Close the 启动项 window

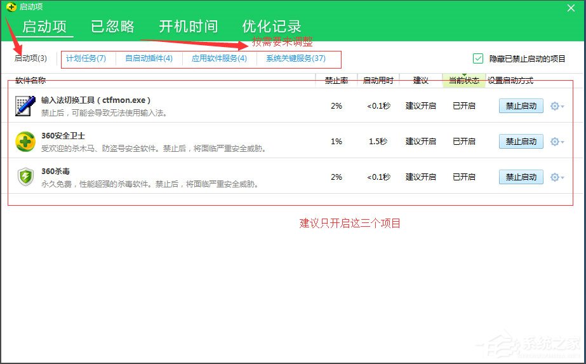point(570,8)
